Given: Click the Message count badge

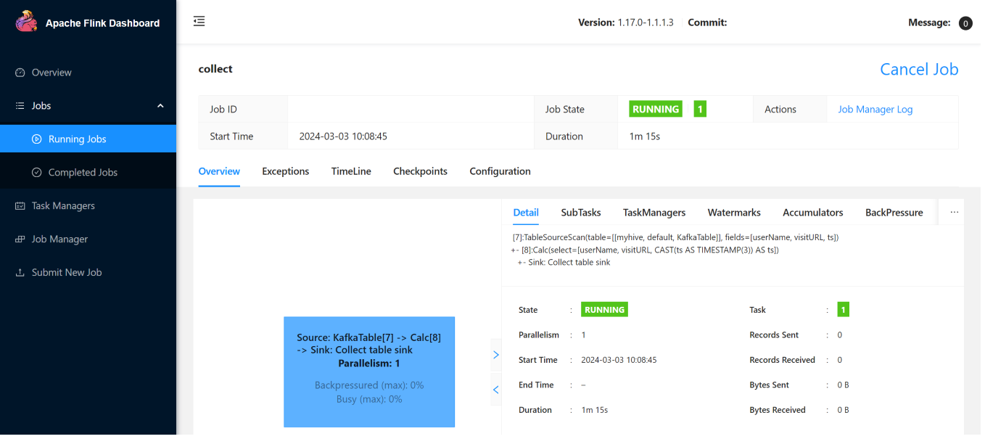Looking at the screenshot, I should pyautogui.click(x=965, y=23).
